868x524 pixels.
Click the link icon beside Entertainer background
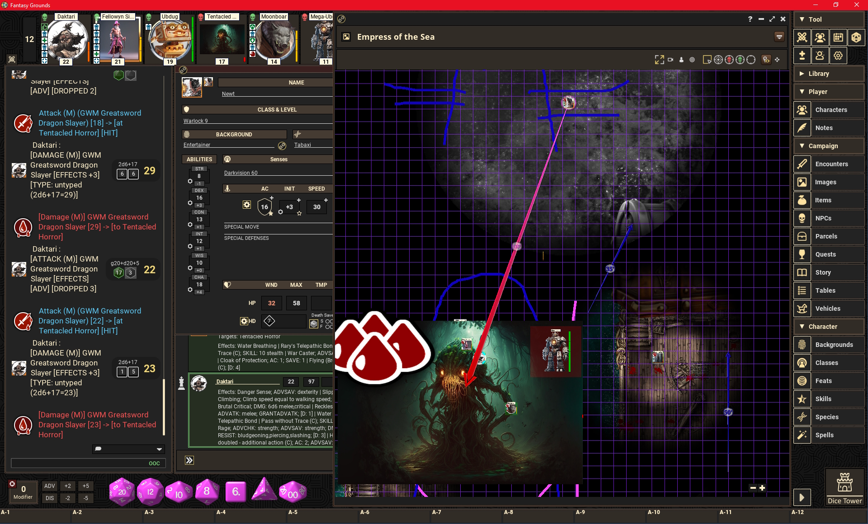282,145
